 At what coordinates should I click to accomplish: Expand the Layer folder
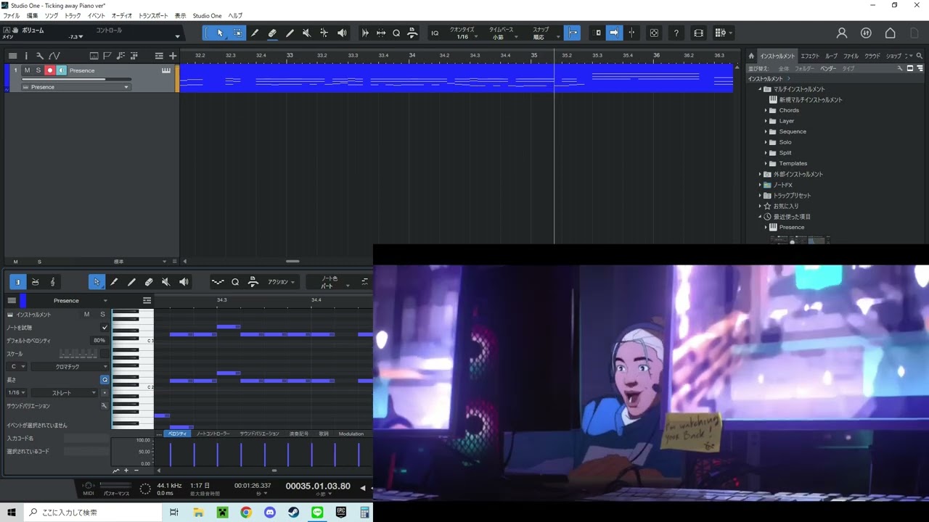click(765, 121)
